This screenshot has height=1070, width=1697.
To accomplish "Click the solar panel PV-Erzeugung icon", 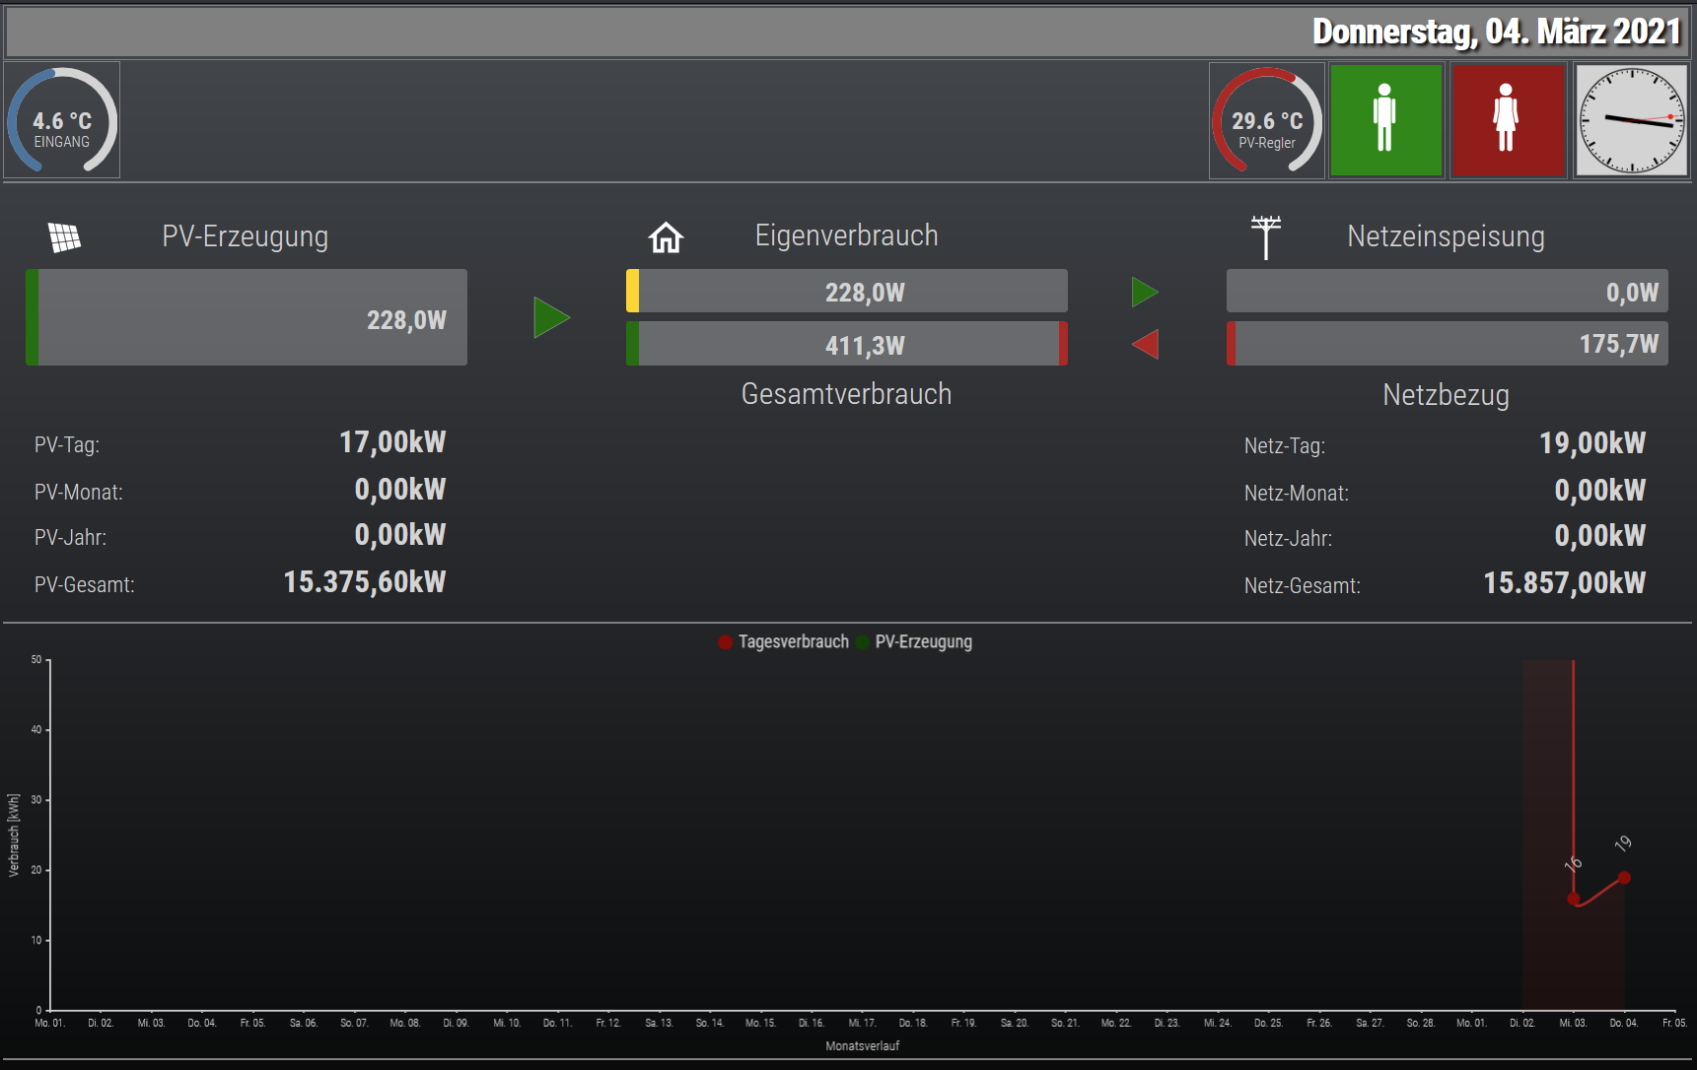I will pos(64,237).
